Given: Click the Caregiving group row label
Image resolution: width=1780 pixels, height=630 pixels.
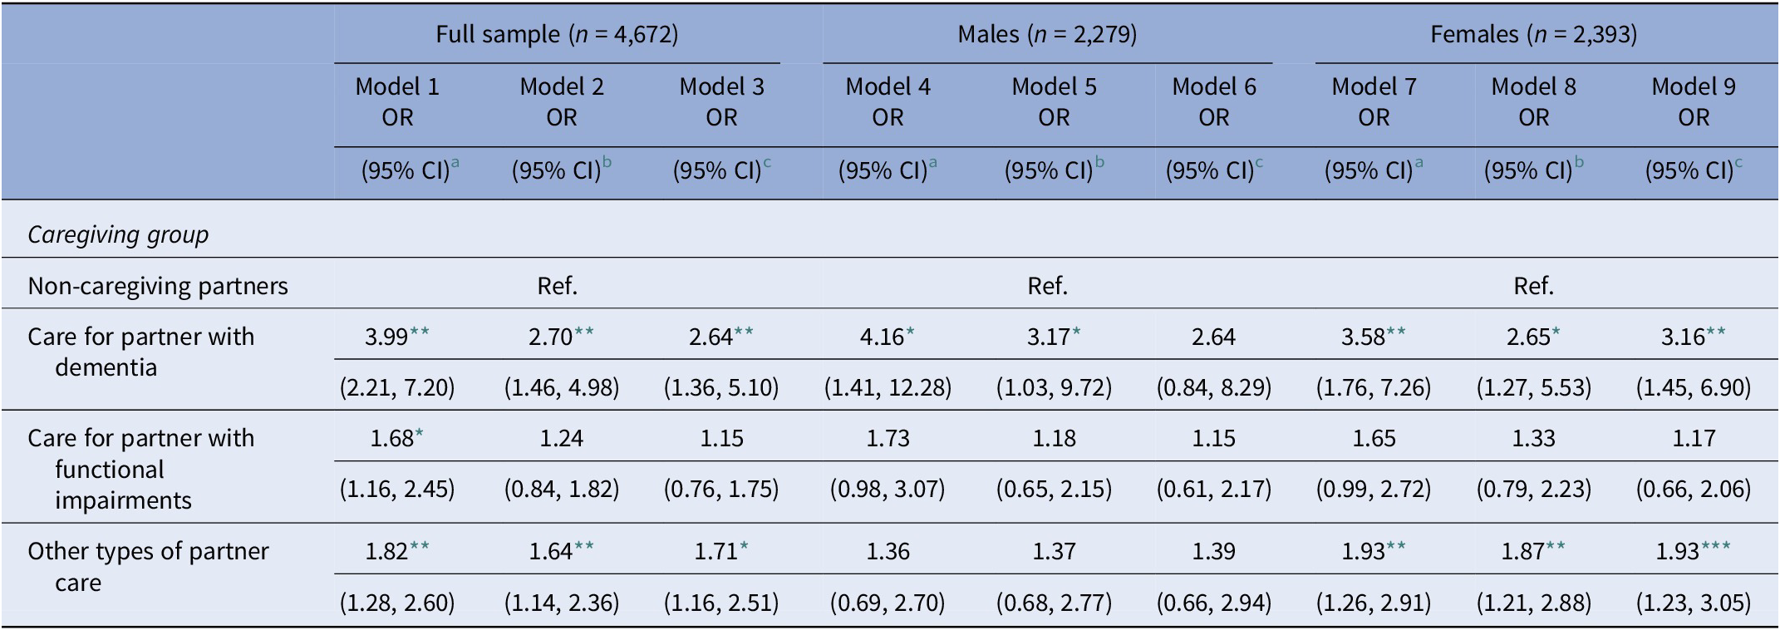Looking at the screenshot, I should [x=118, y=235].
